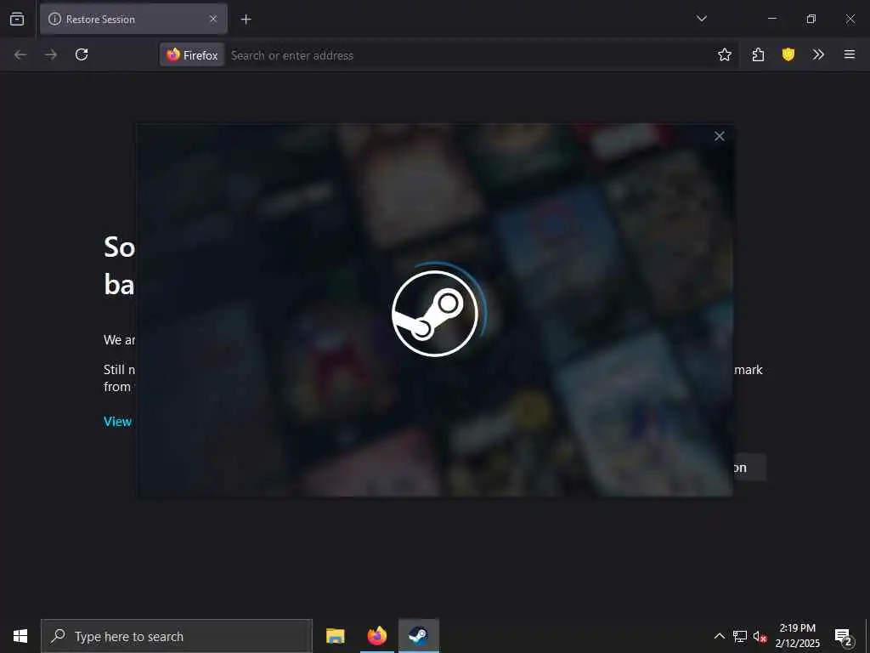Show hidden system tray icons
This screenshot has width=870, height=653.
click(x=719, y=636)
